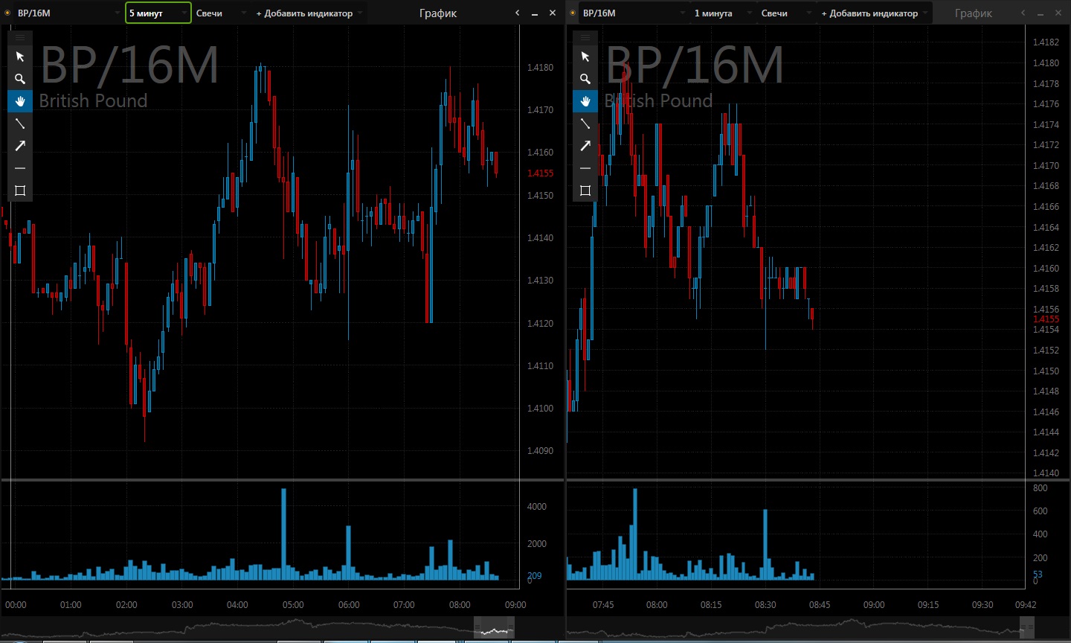
Task: Click the toolbar grip handle in the left chart
Action: (20, 37)
